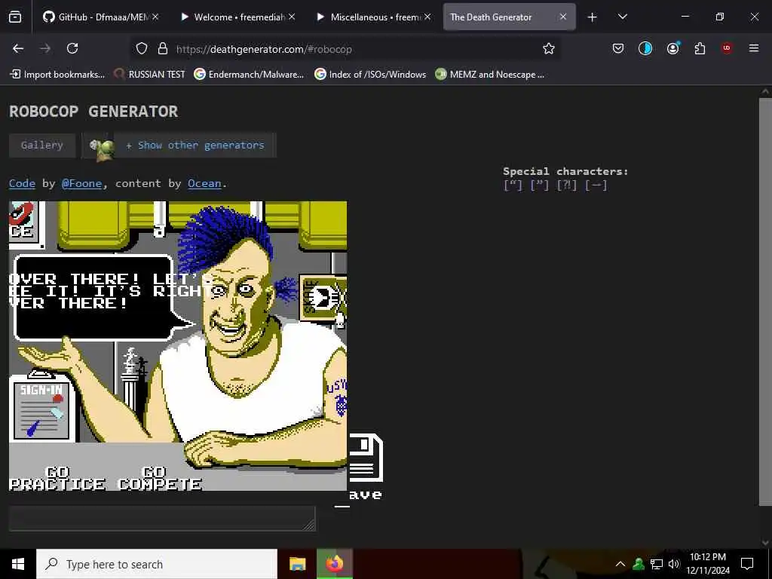Open the volume speaker icon

[674, 564]
